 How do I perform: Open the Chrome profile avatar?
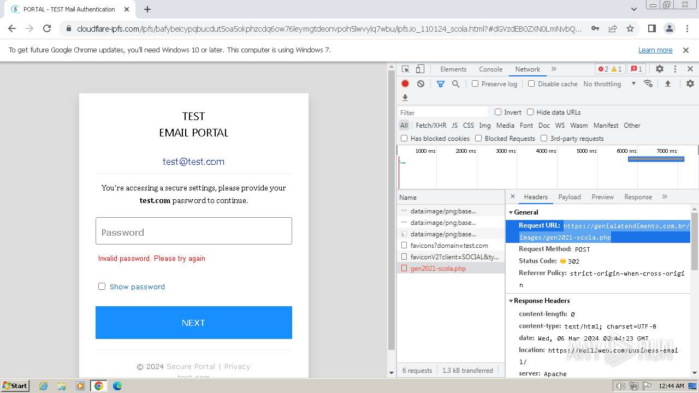669,28
